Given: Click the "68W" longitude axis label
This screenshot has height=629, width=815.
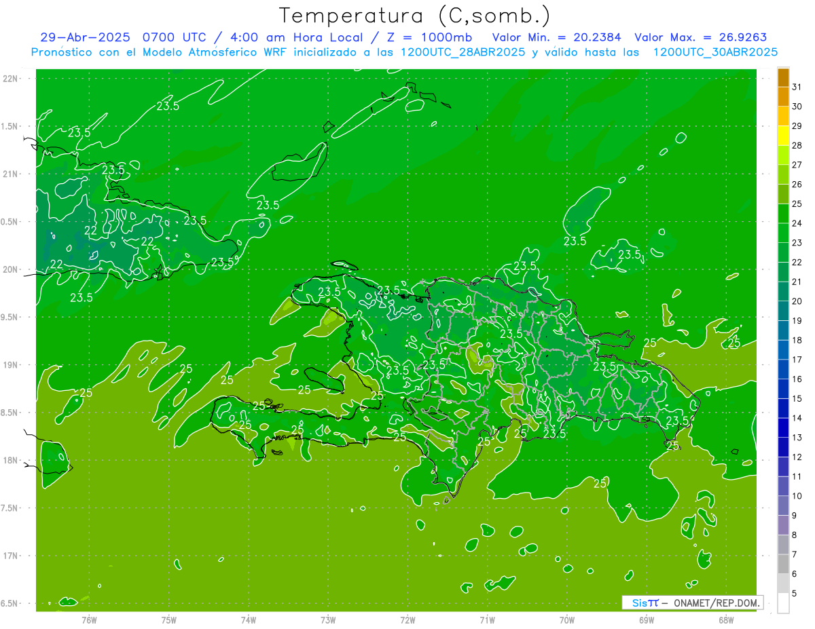Looking at the screenshot, I should (726, 620).
